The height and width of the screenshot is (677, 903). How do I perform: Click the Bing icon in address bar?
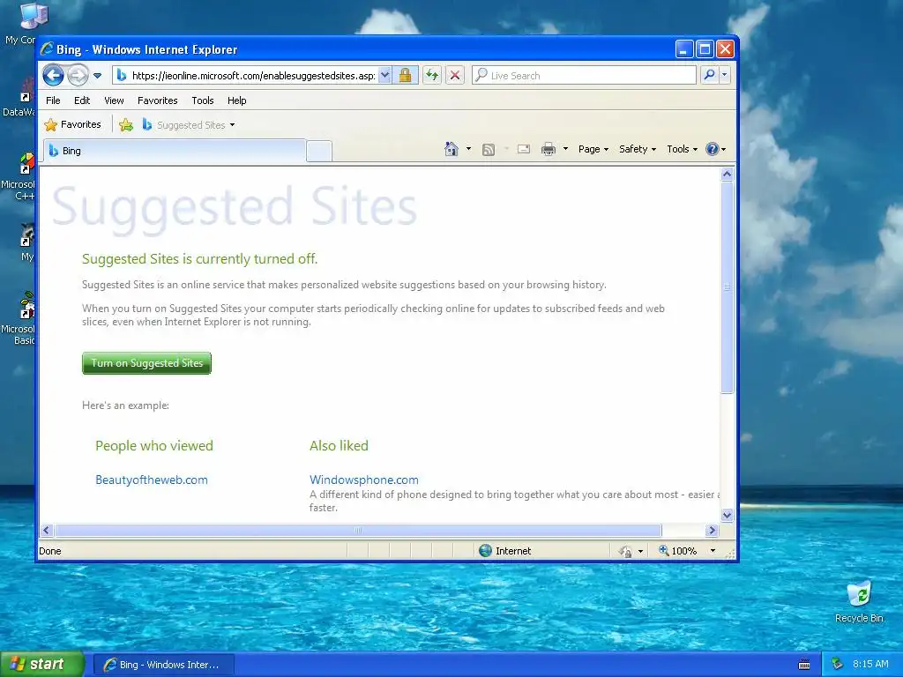[122, 76]
